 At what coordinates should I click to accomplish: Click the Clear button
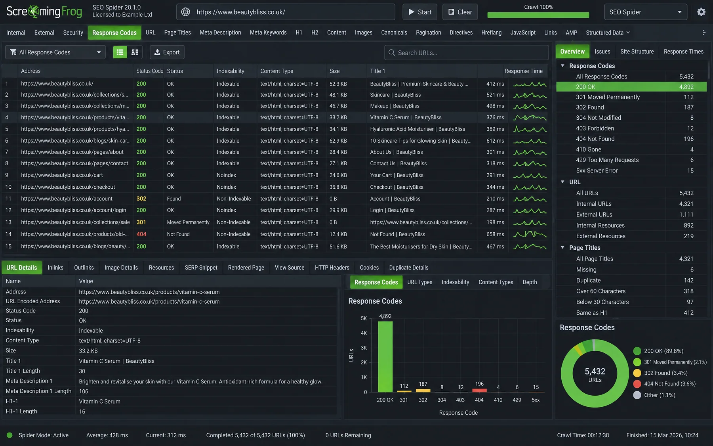460,12
